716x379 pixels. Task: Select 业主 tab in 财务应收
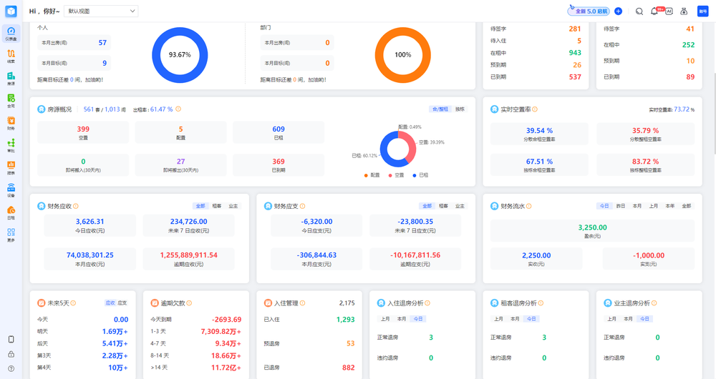pos(233,206)
